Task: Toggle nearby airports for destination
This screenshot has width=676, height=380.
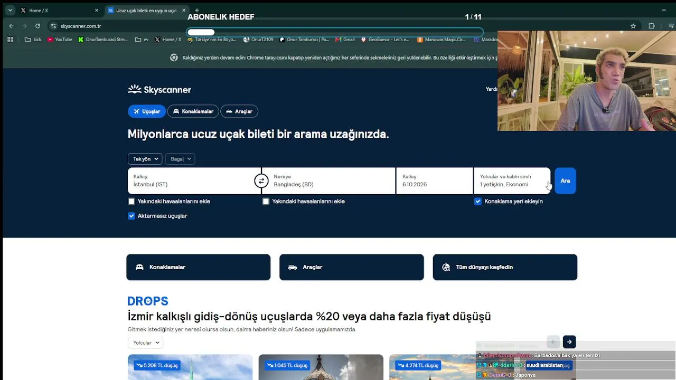Action: (266, 201)
